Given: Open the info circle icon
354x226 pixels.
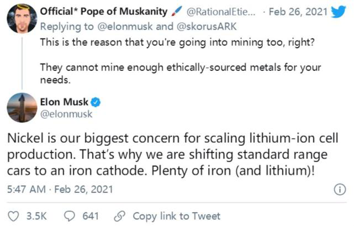Looking at the screenshot, I should tap(337, 190).
